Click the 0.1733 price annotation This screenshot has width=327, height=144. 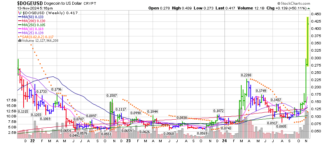pyautogui.click(x=42, y=91)
